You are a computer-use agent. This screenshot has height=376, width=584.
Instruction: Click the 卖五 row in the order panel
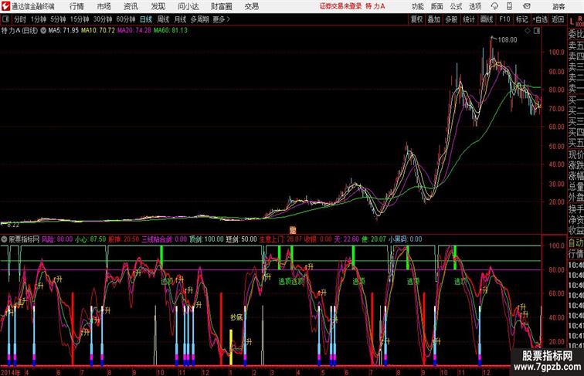click(576, 46)
